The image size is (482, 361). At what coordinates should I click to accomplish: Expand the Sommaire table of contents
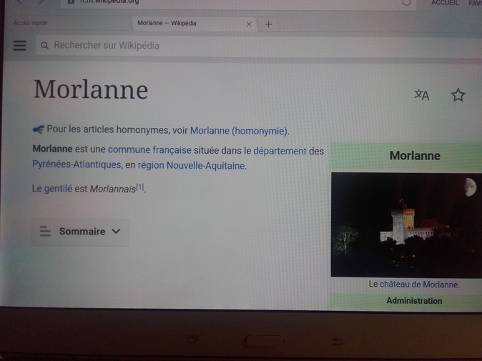80,232
